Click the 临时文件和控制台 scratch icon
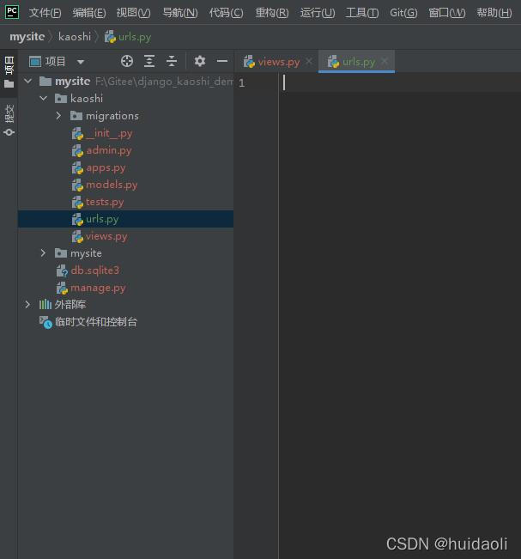The width and height of the screenshot is (521, 559). coord(45,322)
